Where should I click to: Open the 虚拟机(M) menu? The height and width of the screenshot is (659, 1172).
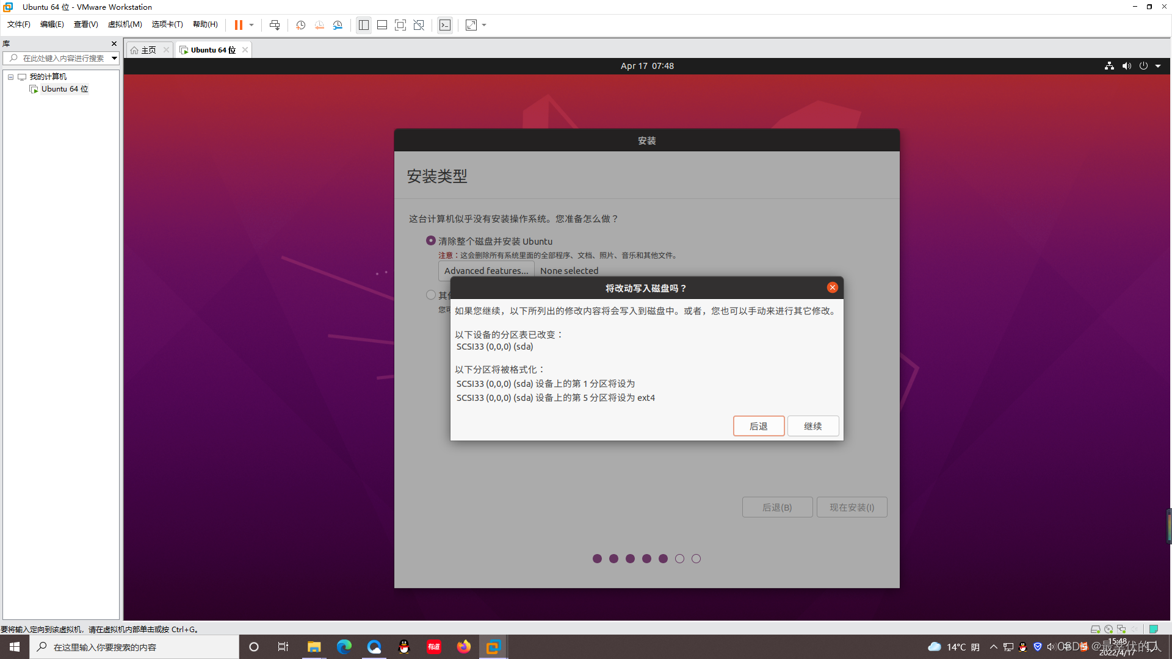125,24
